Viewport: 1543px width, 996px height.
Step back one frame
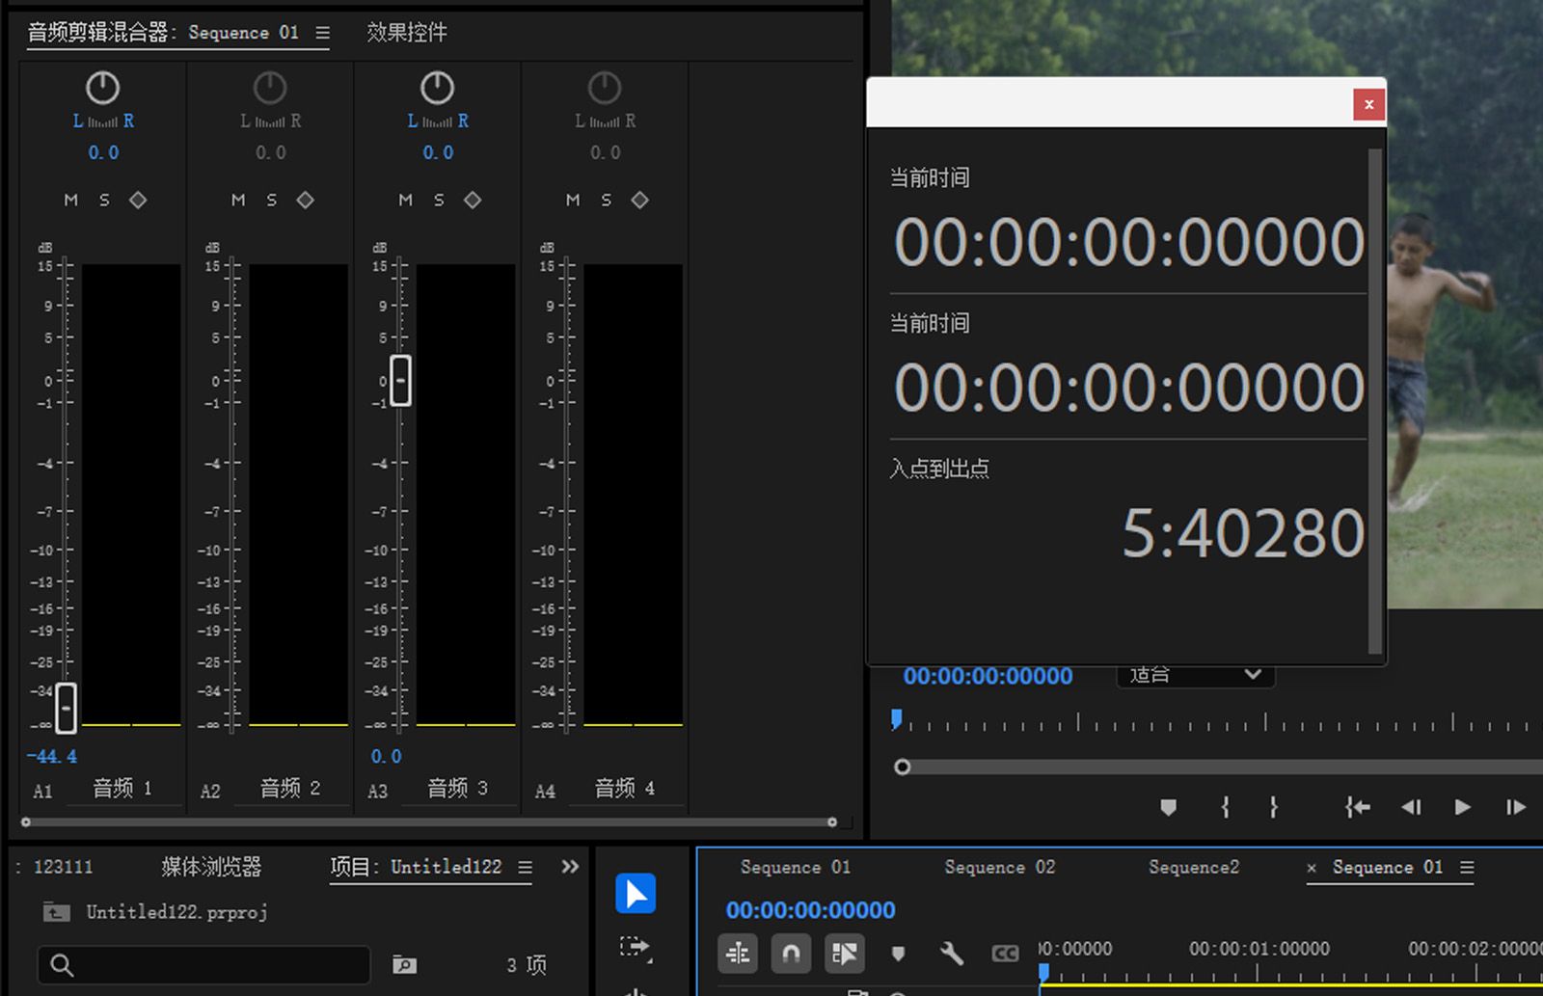(x=1411, y=807)
